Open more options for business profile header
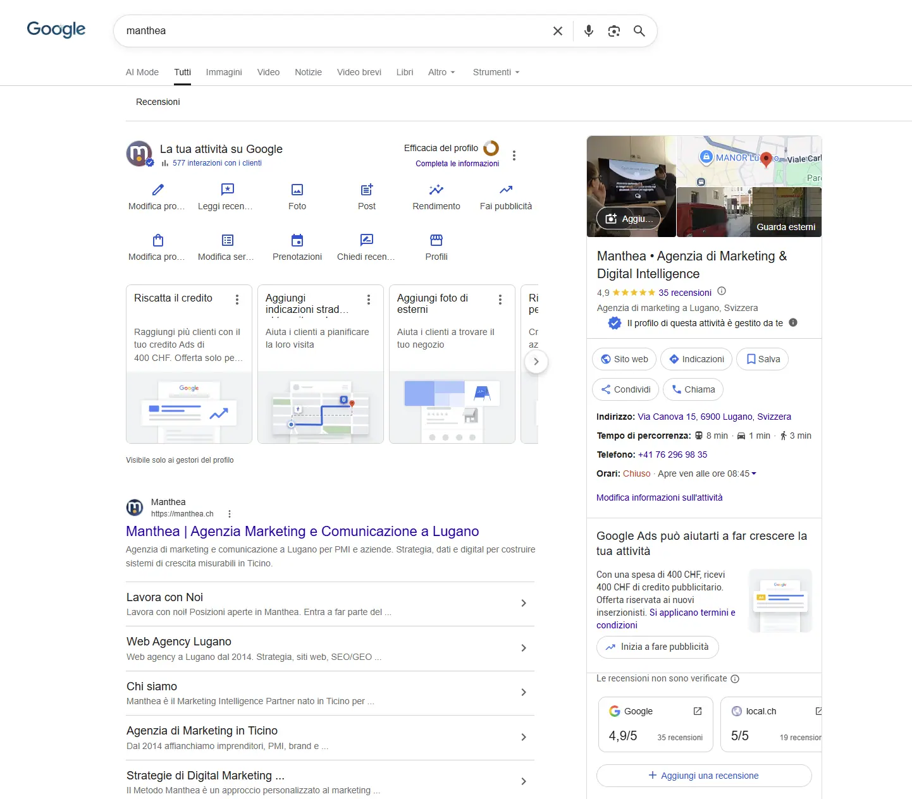Image resolution: width=912 pixels, height=799 pixels. (514, 156)
